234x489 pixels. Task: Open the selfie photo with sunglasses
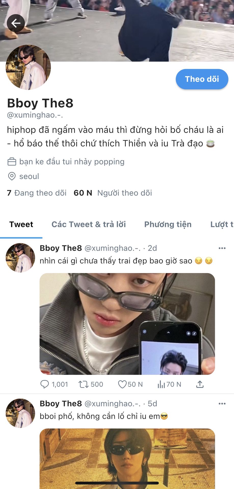click(x=127, y=324)
